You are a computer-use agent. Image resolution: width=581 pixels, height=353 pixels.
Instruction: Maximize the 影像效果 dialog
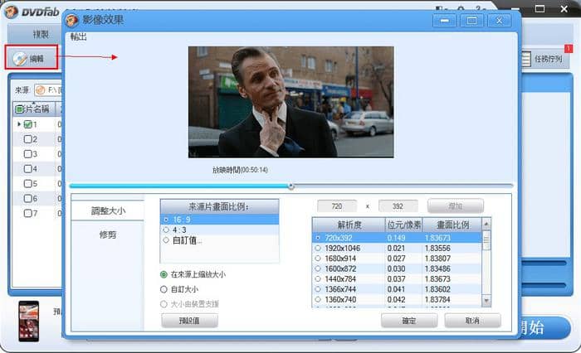(471, 21)
